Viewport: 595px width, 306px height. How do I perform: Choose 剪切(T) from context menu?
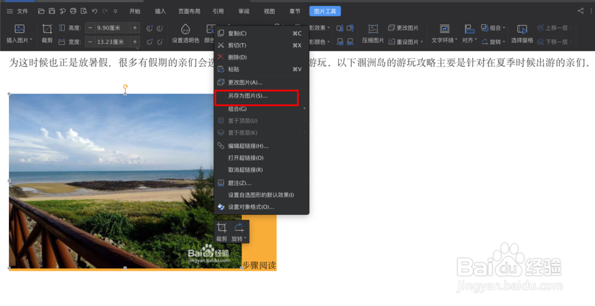pos(261,45)
